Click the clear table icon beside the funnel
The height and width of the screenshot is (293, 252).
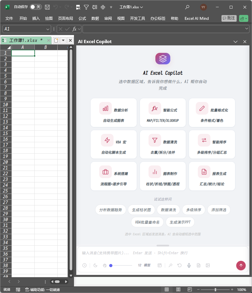pyautogui.click(x=78, y=7)
